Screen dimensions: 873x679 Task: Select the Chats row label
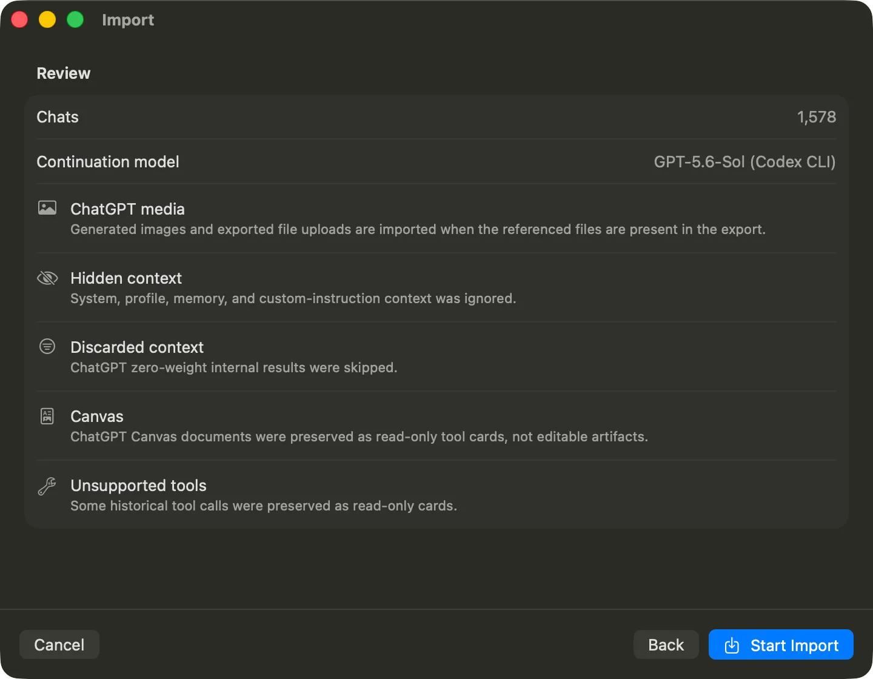coord(58,117)
